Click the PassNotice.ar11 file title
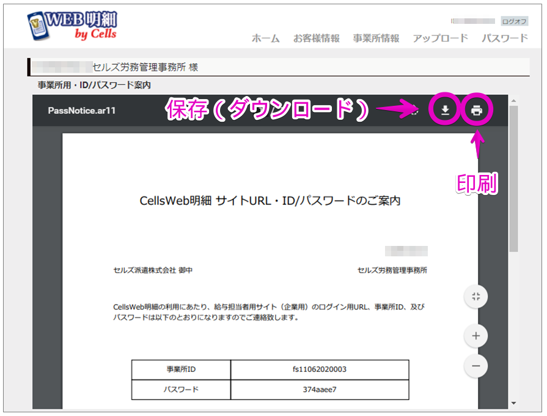Screen dimensions: 547x416 (x=82, y=111)
